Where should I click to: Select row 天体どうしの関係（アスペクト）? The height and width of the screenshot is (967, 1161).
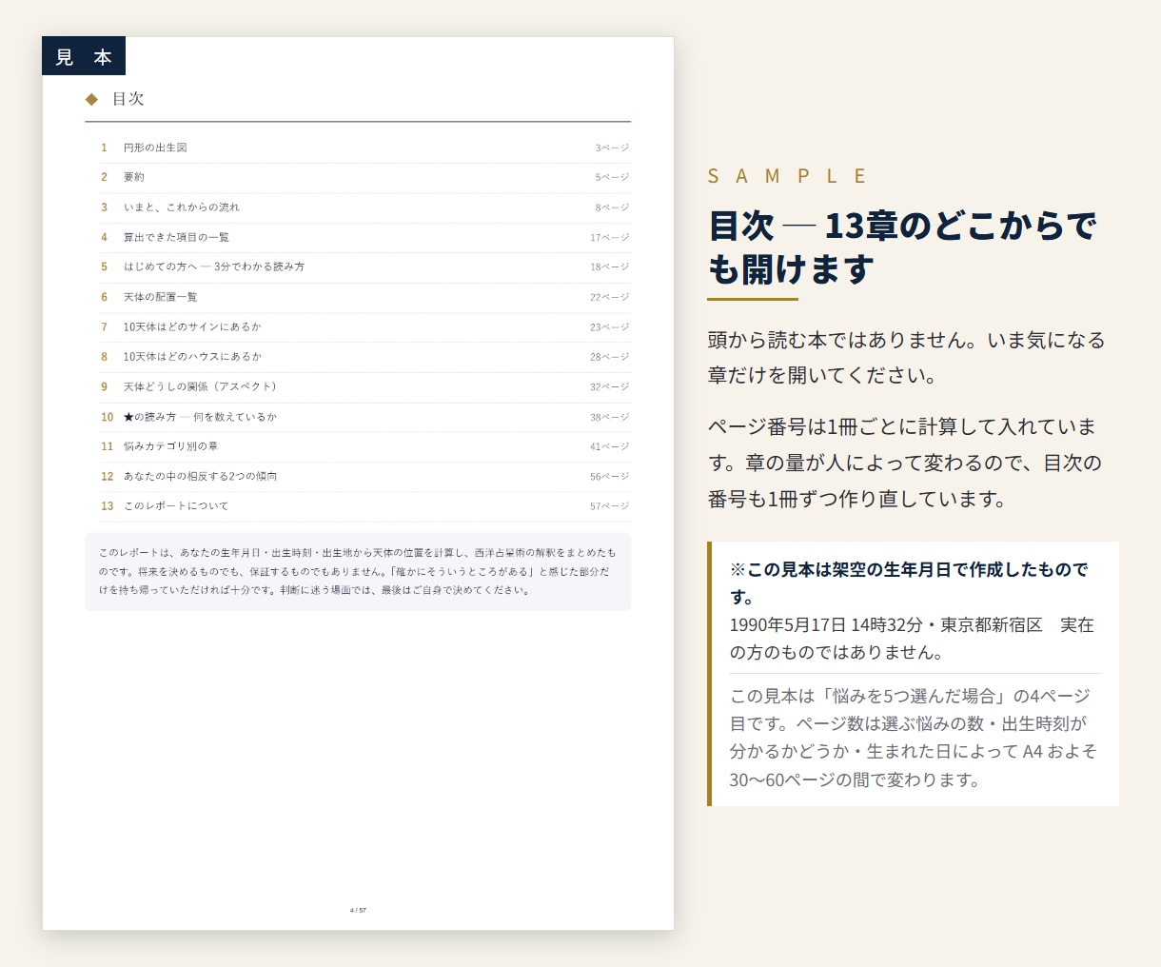point(365,386)
